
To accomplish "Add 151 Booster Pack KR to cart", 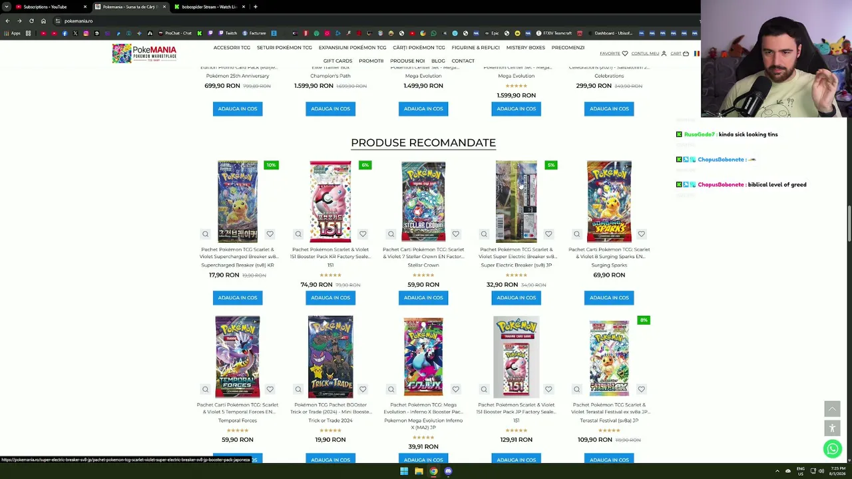I will pyautogui.click(x=330, y=297).
